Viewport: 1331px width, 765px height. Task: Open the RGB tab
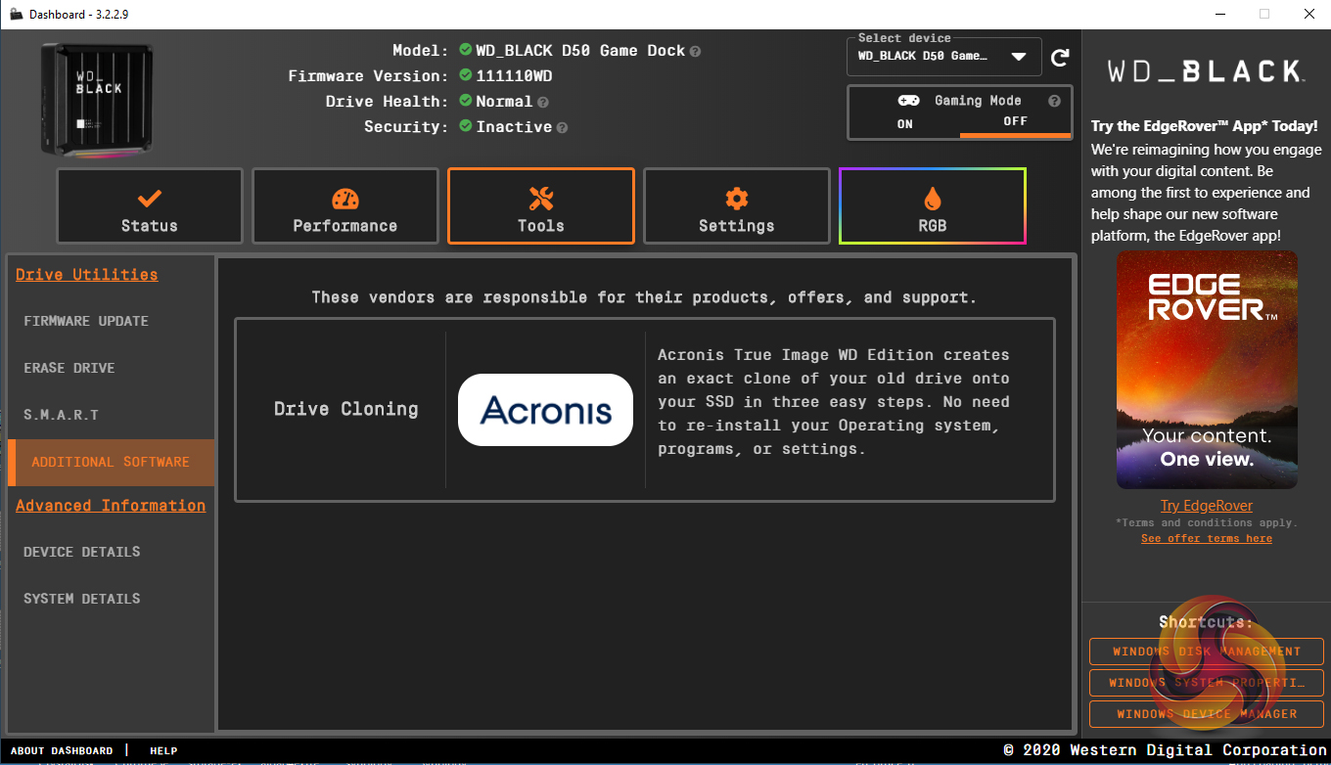[x=933, y=206]
